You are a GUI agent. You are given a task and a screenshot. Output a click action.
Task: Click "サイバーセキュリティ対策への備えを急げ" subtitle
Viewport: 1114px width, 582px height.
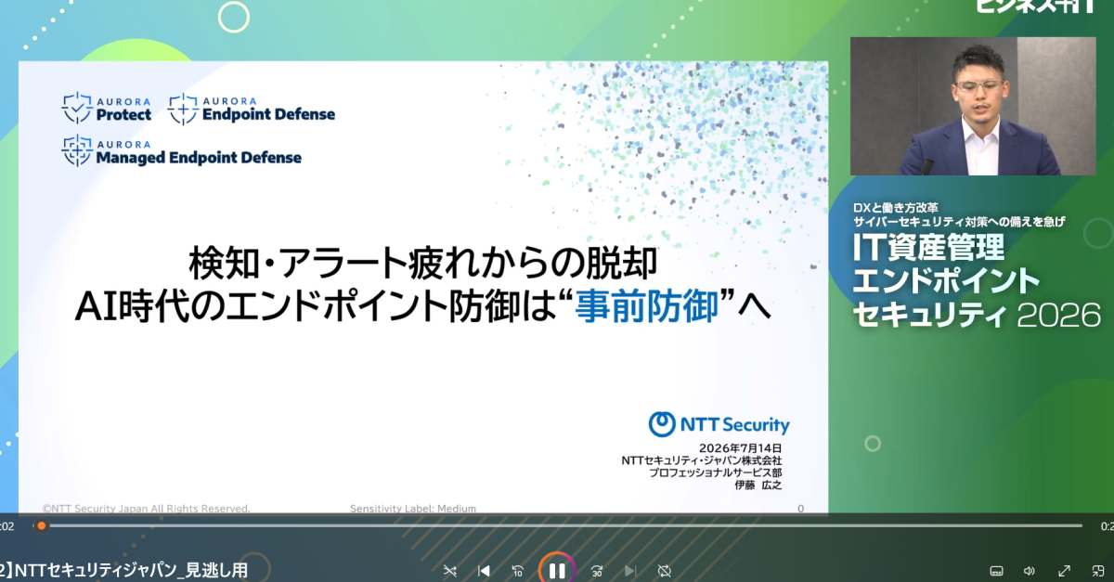pos(959,223)
